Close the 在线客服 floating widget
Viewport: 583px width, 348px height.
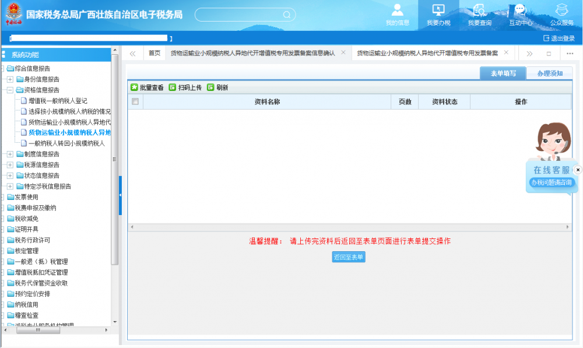click(x=578, y=170)
